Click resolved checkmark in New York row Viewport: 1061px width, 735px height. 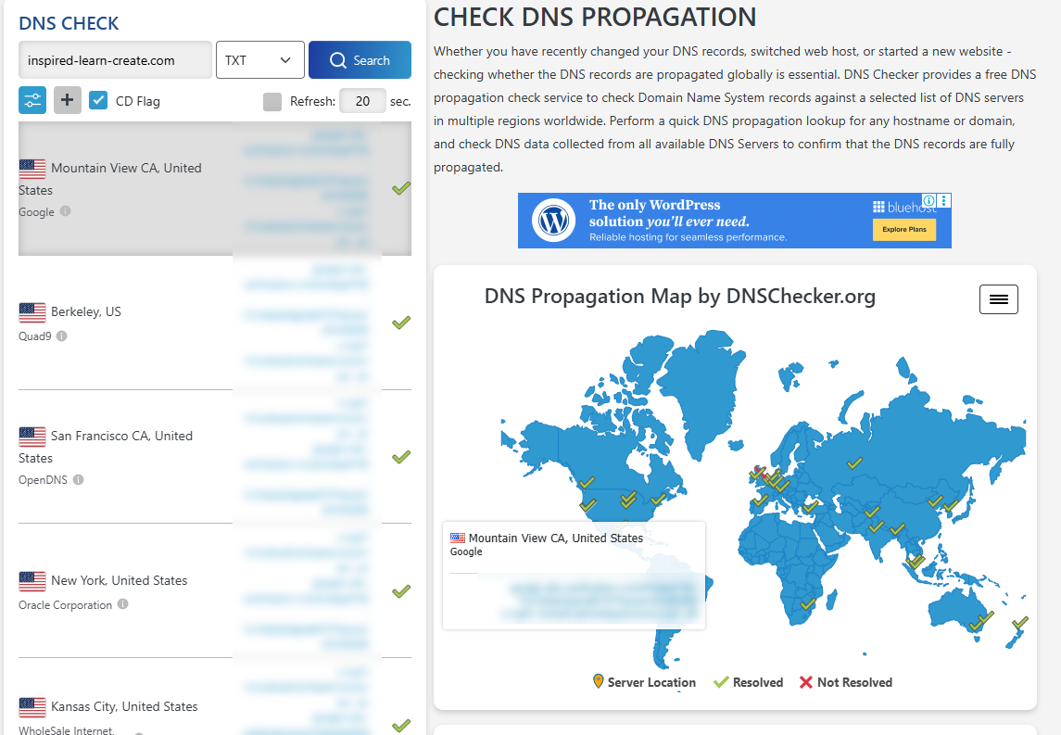(401, 590)
